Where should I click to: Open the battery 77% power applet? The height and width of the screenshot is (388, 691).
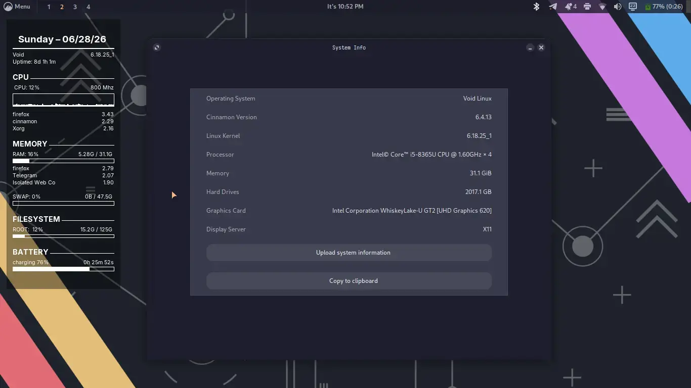(664, 7)
